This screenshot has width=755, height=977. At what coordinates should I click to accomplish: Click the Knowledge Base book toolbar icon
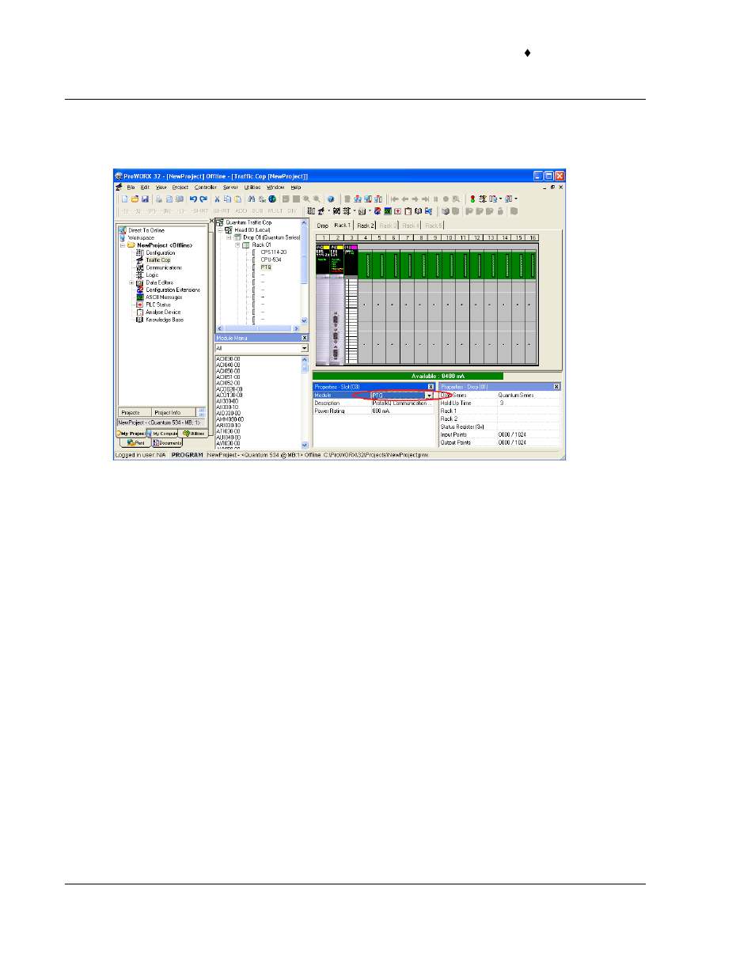click(x=418, y=211)
